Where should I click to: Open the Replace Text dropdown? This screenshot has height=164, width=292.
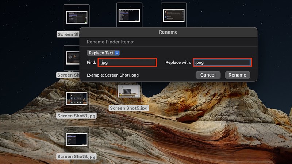pos(103,53)
